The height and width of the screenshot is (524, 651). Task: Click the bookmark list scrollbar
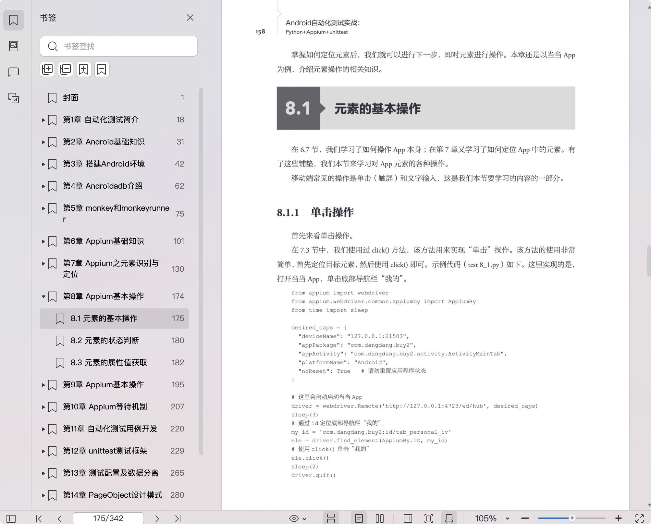201,271
